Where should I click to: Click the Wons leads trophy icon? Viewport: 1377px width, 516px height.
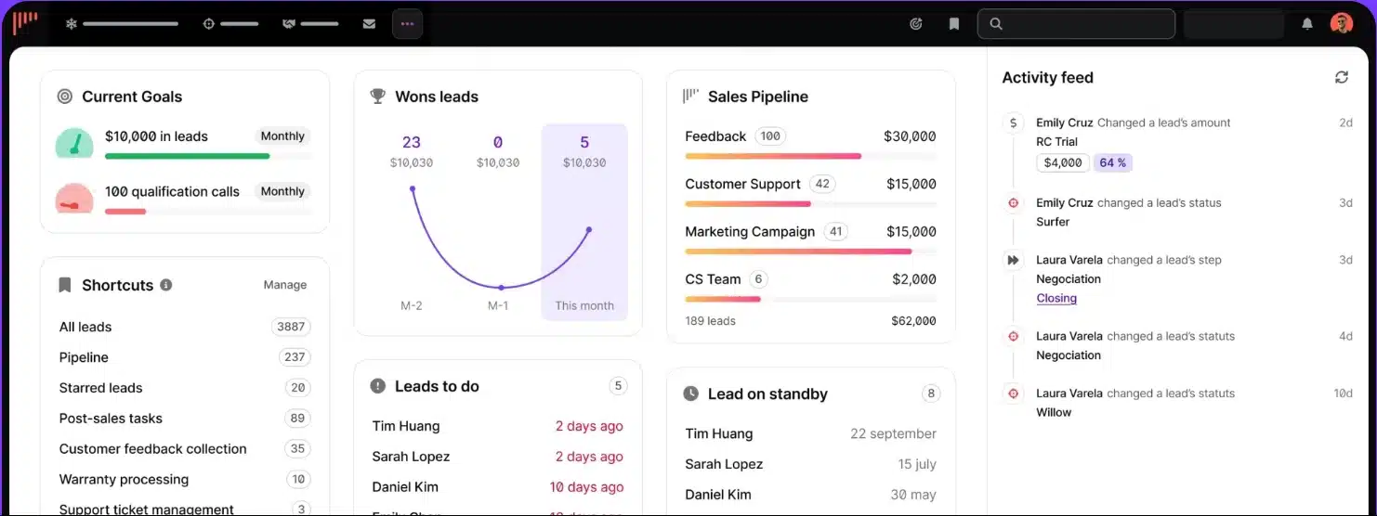pyautogui.click(x=377, y=96)
